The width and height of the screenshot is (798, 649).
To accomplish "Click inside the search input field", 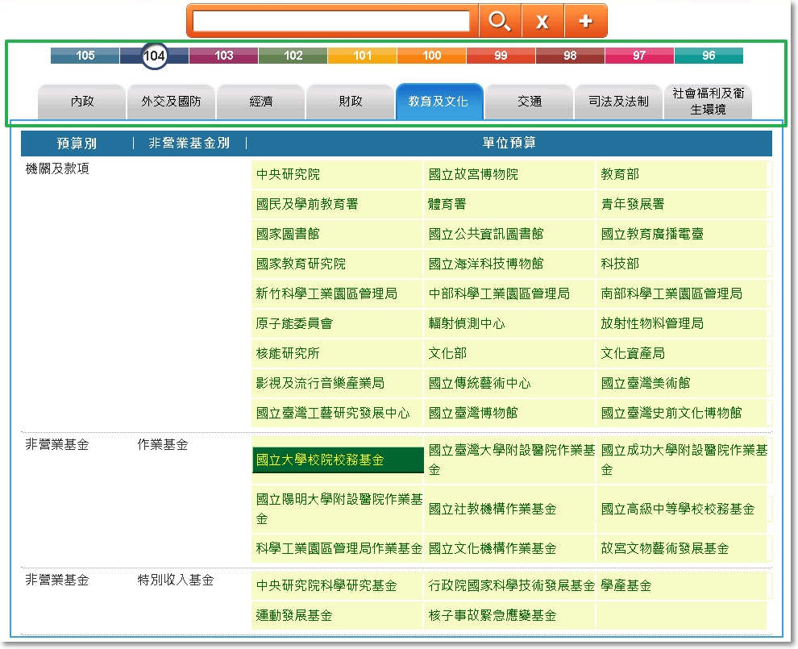I will coord(330,22).
